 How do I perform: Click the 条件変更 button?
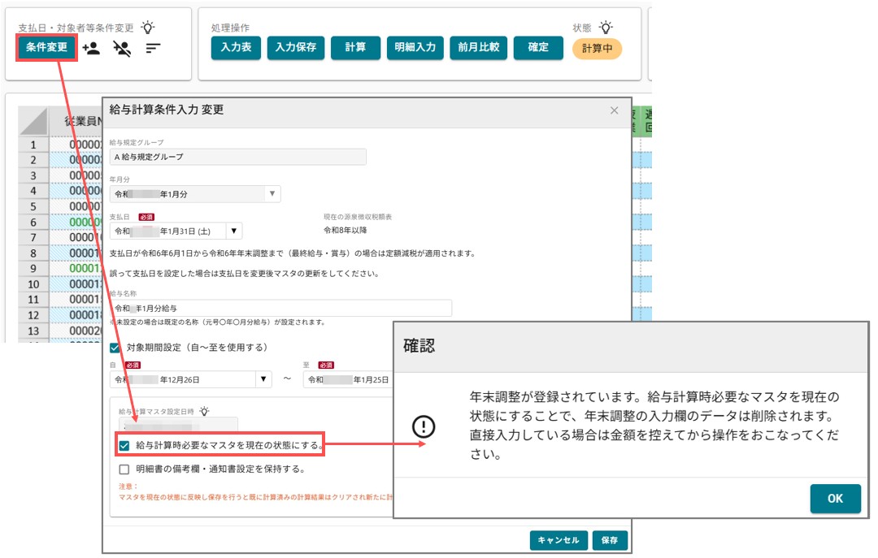click(46, 48)
